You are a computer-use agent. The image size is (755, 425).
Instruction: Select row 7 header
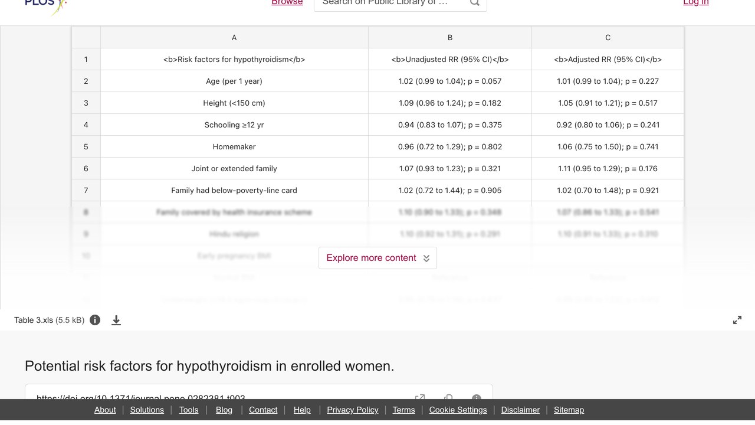[86, 190]
